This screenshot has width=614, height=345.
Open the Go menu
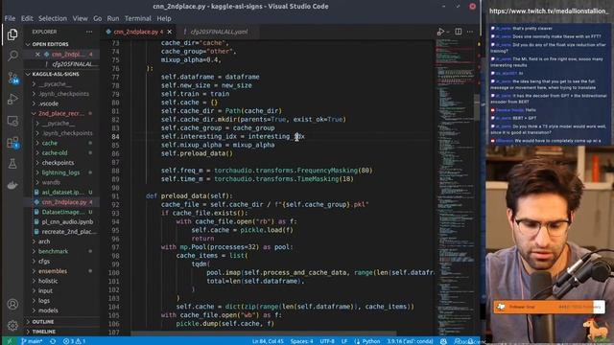(98, 18)
